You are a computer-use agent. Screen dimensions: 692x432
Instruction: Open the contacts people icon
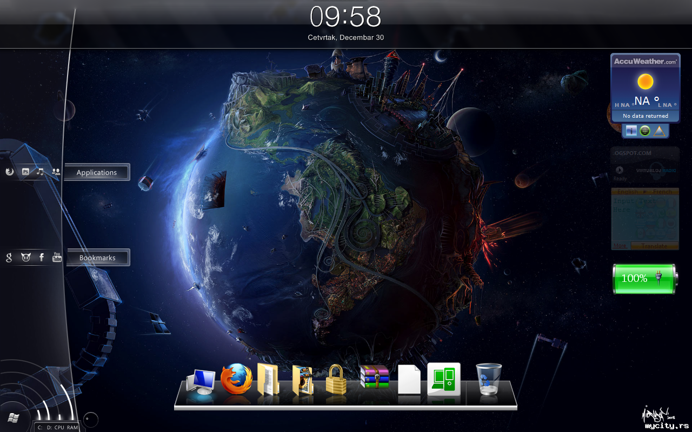pos(56,172)
